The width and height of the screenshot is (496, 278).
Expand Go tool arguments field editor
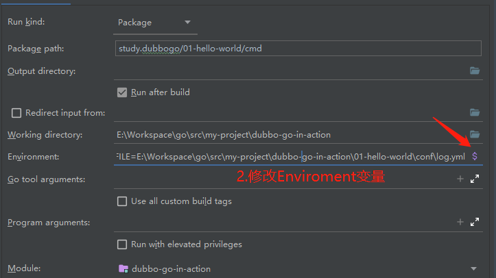(x=475, y=179)
